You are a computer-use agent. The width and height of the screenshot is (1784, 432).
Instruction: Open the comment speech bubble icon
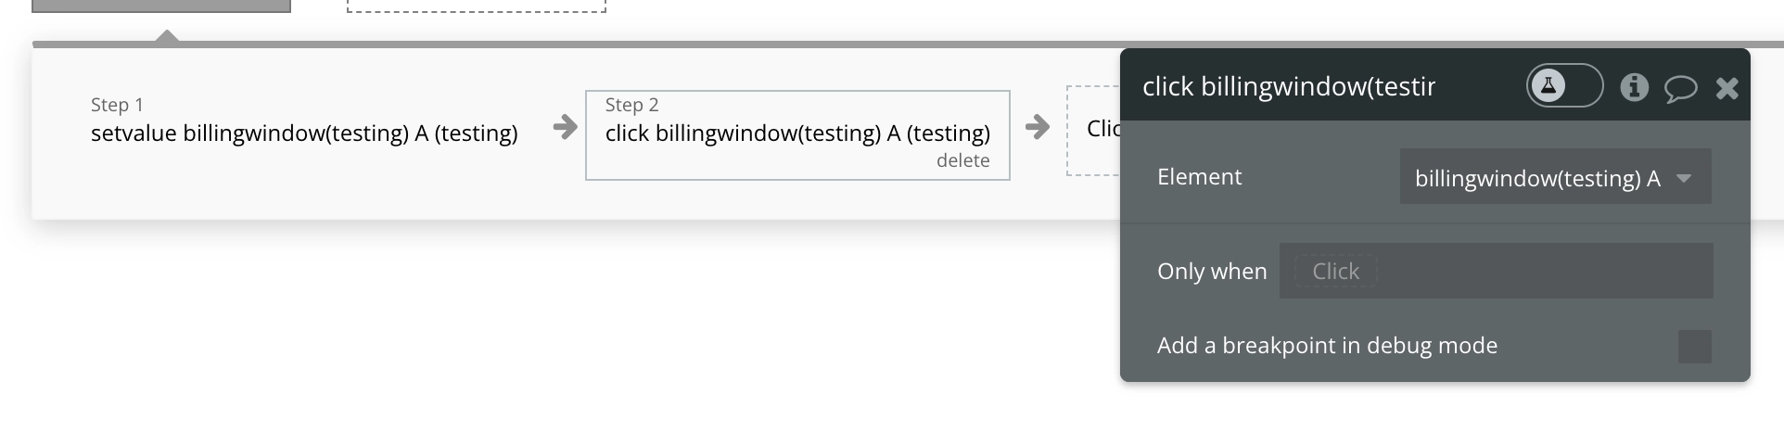(x=1680, y=88)
